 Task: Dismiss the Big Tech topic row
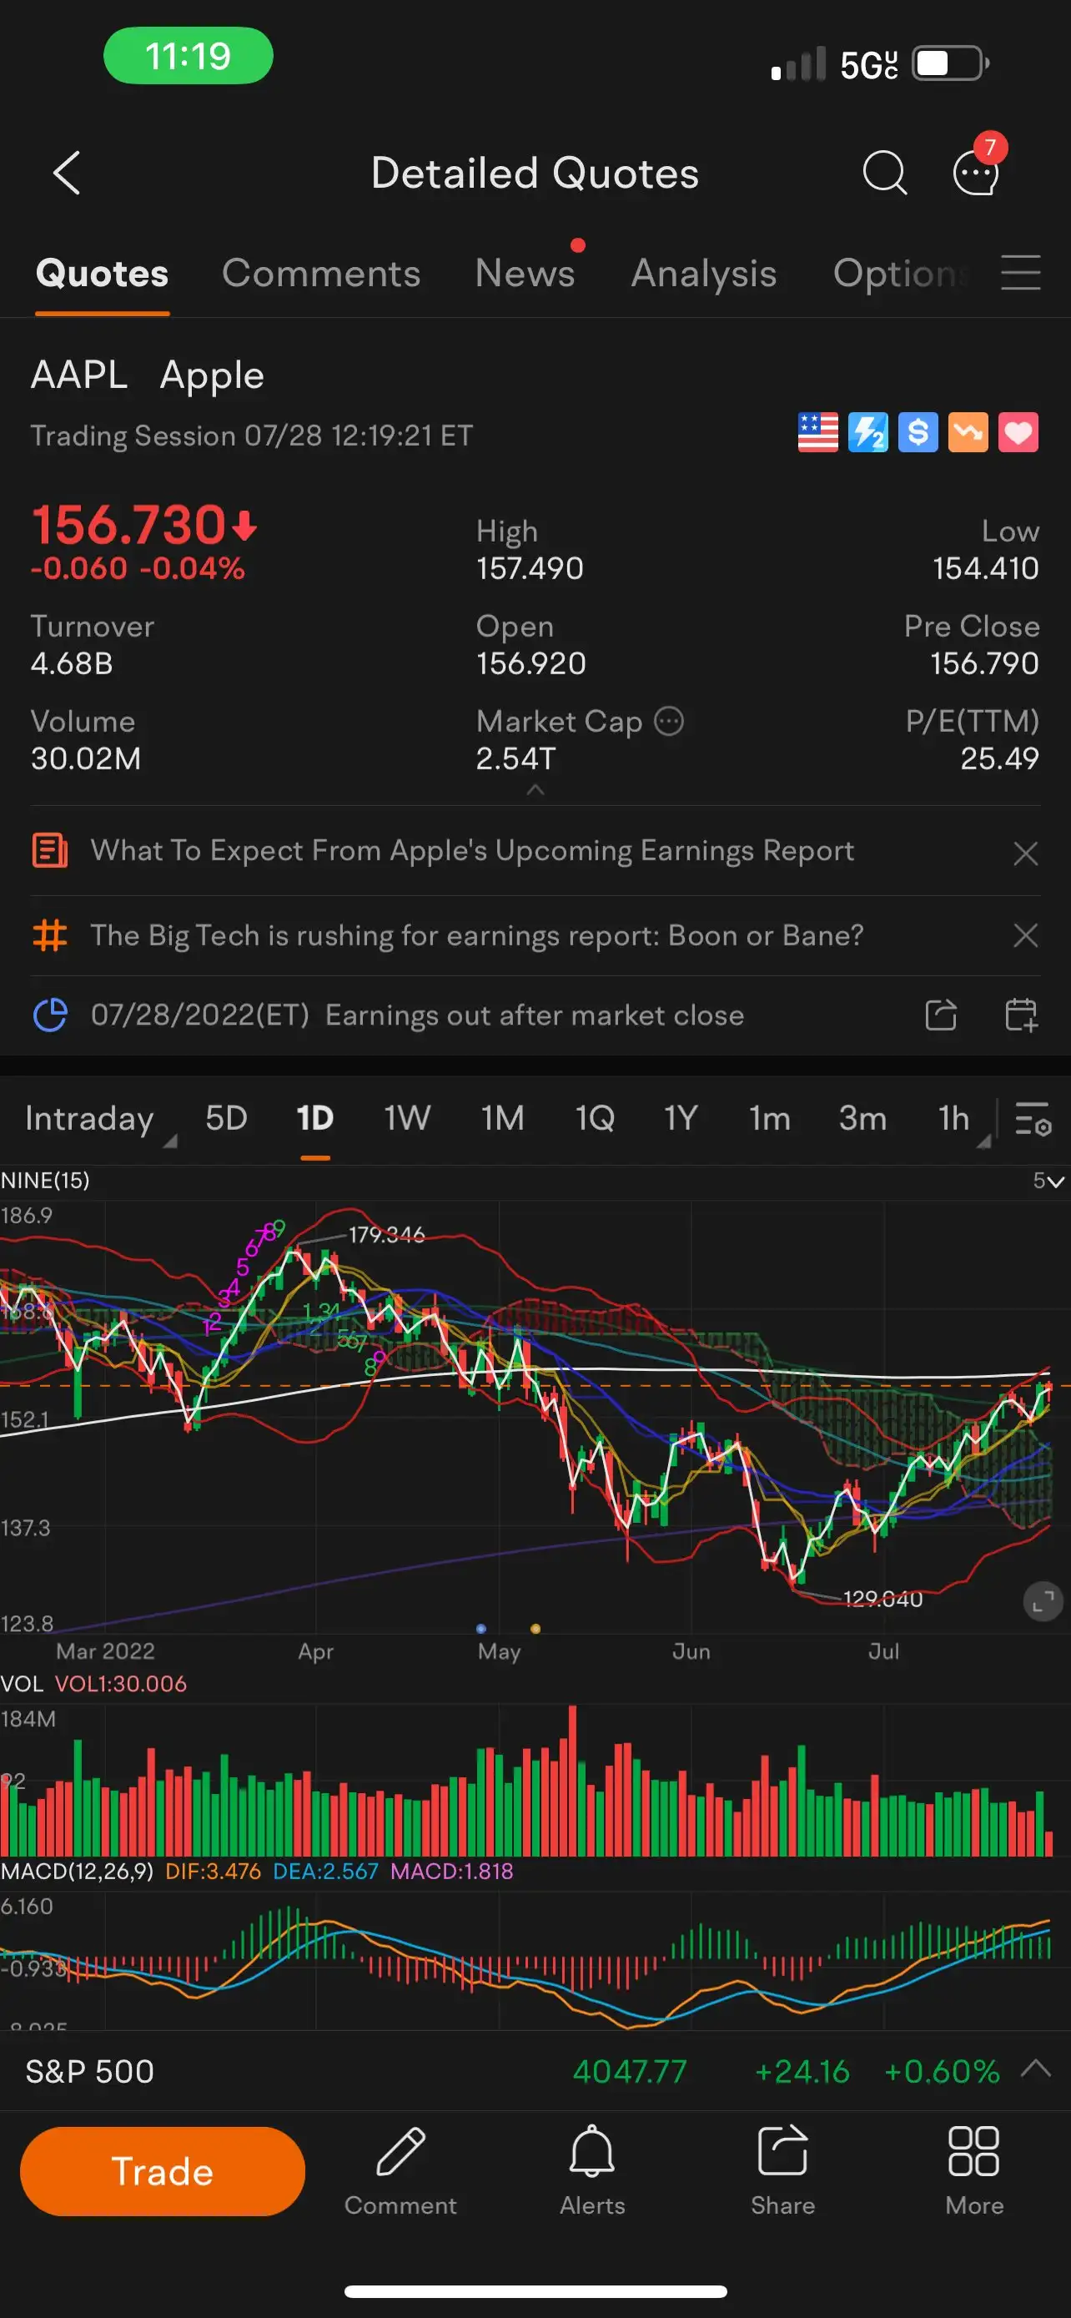[1025, 936]
